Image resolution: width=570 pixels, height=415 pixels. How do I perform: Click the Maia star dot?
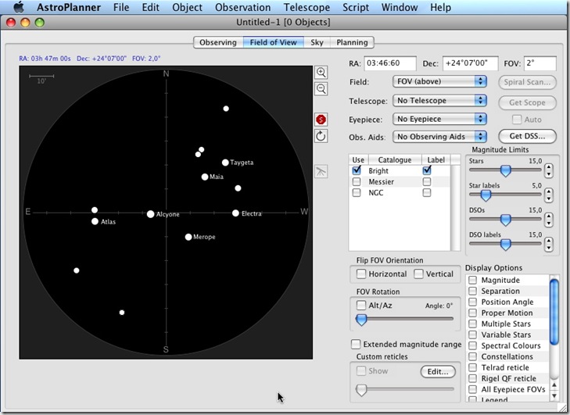pos(205,177)
